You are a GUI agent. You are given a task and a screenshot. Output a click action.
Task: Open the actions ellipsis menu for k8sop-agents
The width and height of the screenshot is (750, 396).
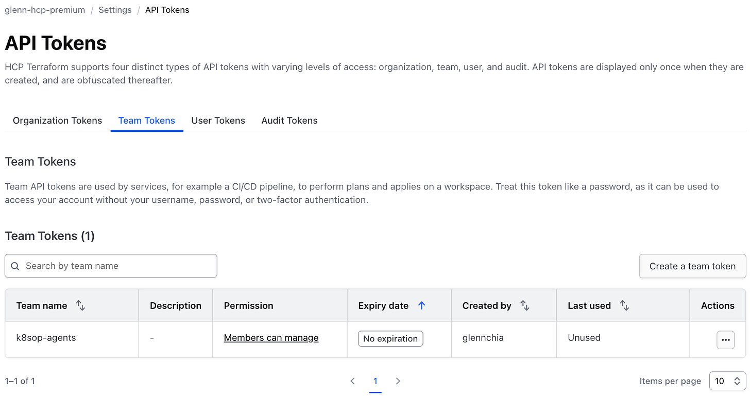725,340
